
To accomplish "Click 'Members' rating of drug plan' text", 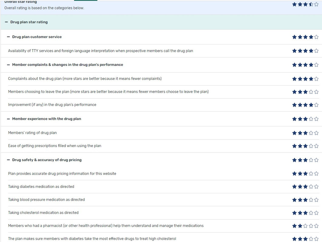I will 32,133.
